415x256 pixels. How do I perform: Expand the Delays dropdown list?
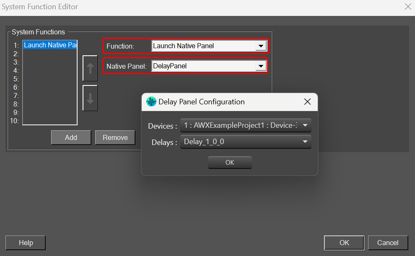tap(305, 142)
